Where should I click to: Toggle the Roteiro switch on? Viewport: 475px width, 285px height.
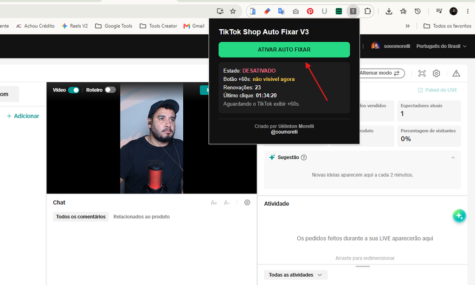[x=110, y=90]
